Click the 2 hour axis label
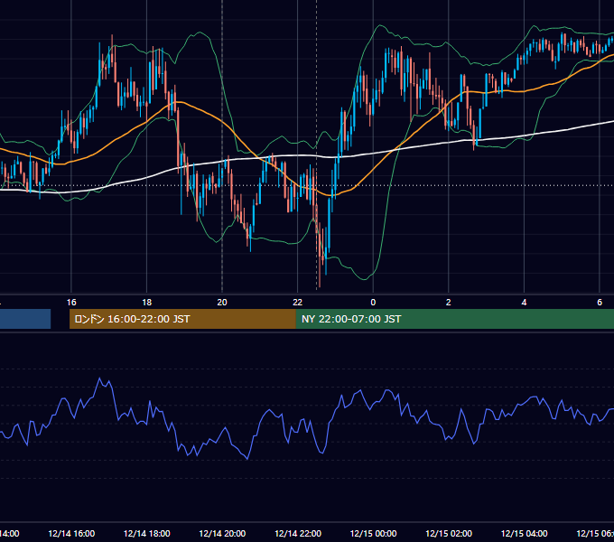The image size is (614, 542). coord(449,302)
